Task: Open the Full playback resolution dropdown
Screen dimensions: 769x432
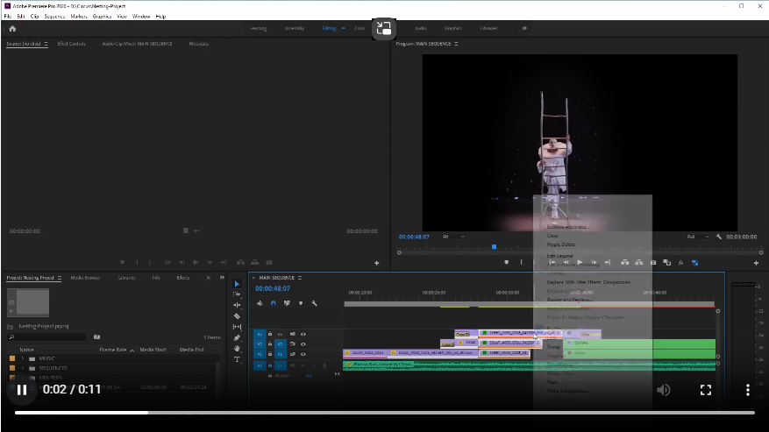Action: click(698, 237)
